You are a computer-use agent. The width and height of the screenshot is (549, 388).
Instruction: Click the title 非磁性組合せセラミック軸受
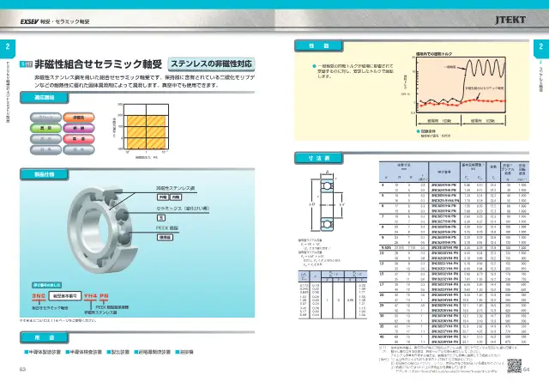[99, 64]
